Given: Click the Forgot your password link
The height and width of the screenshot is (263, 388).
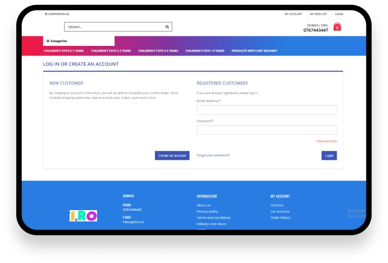Looking at the screenshot, I should [x=213, y=155].
